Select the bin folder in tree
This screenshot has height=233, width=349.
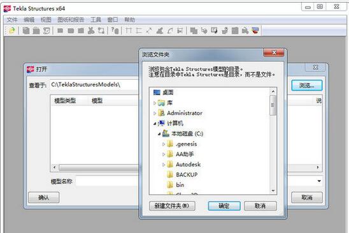tap(180, 184)
